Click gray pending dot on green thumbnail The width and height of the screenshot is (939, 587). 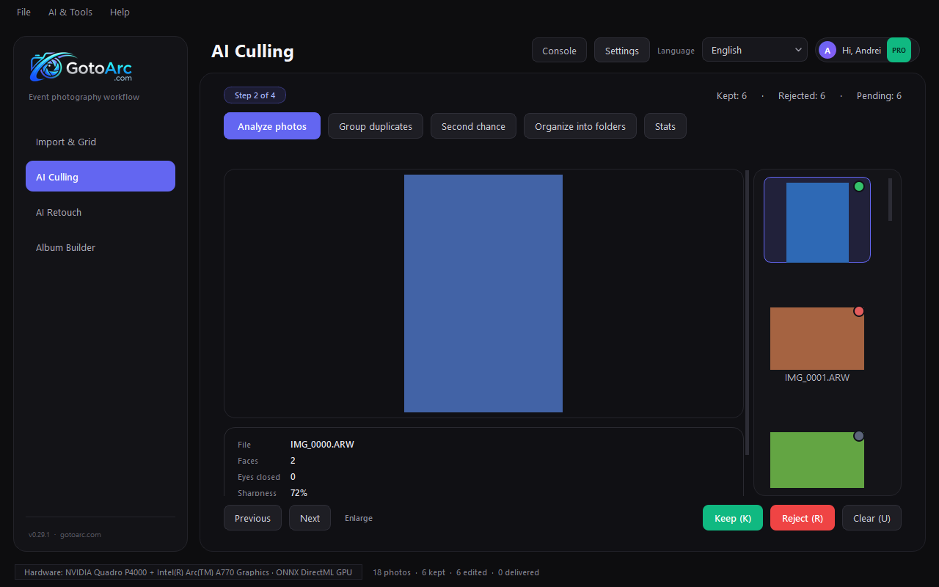859,436
